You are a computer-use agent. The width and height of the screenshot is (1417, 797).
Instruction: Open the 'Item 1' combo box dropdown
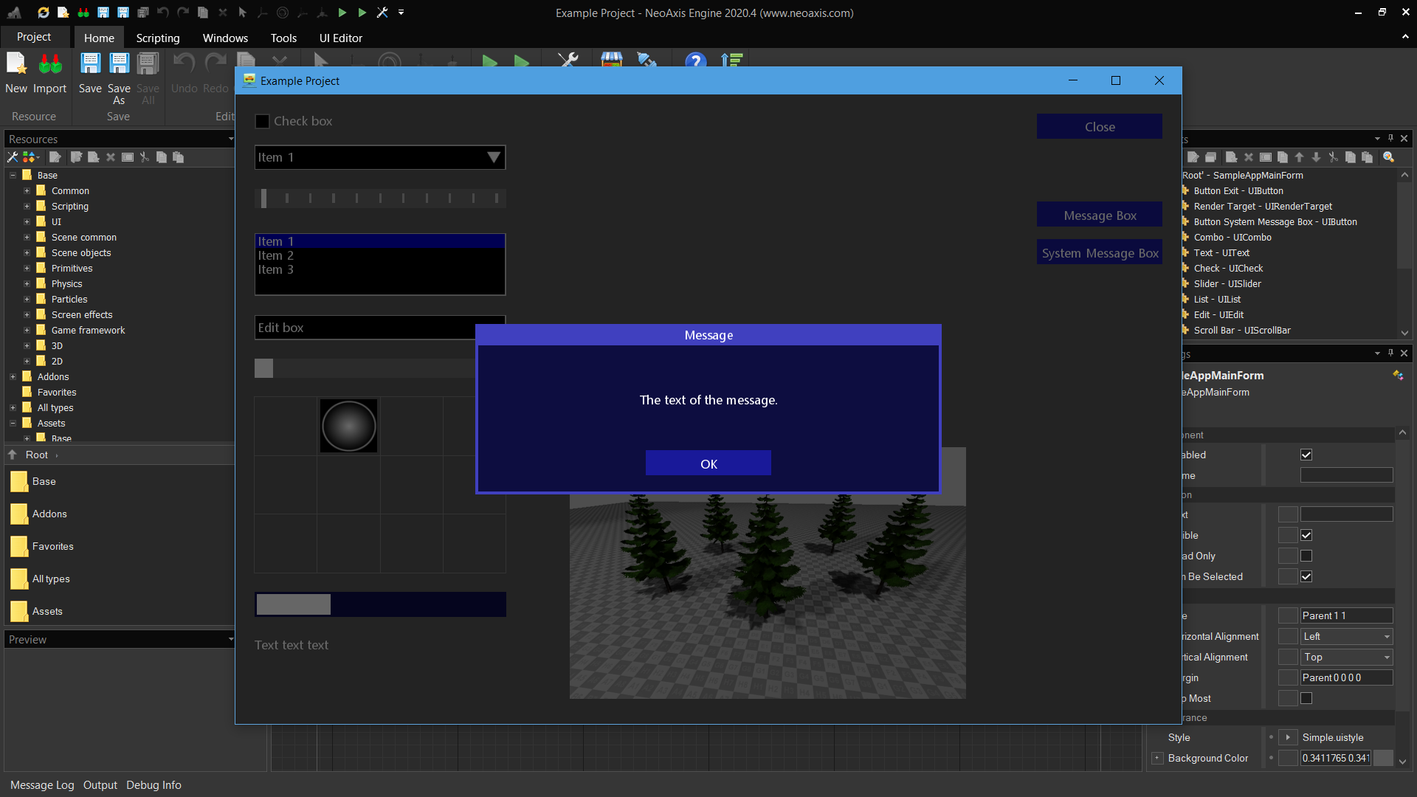coord(493,157)
